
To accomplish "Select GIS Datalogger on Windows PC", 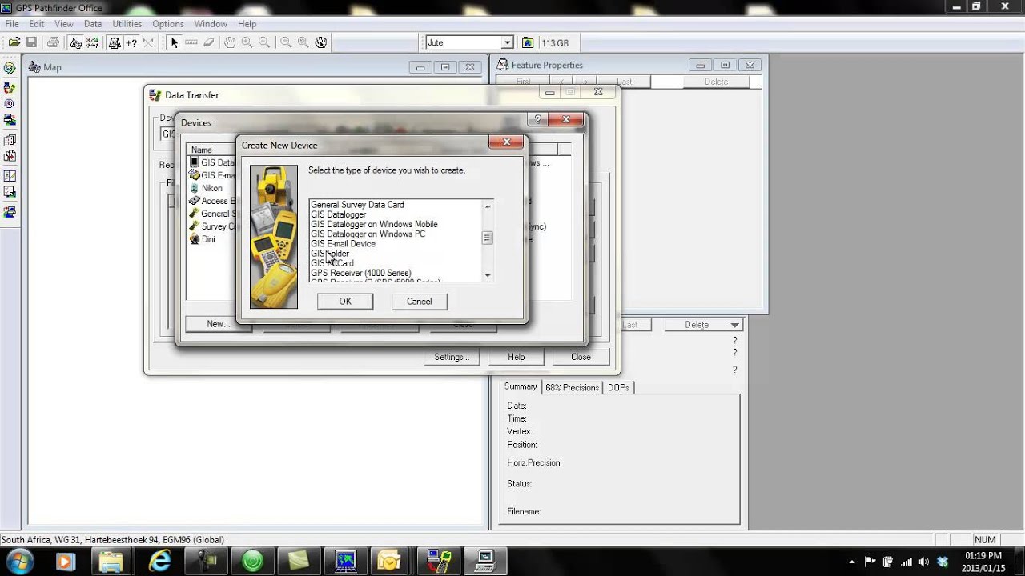I will [x=368, y=234].
